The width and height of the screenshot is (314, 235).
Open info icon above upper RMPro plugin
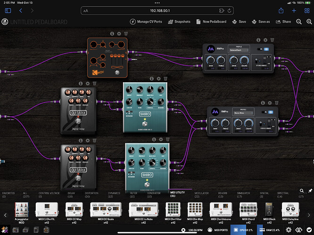point(258,40)
